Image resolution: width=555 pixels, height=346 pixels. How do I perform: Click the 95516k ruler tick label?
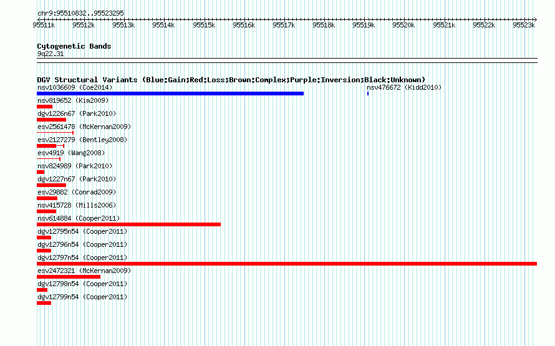point(244,25)
